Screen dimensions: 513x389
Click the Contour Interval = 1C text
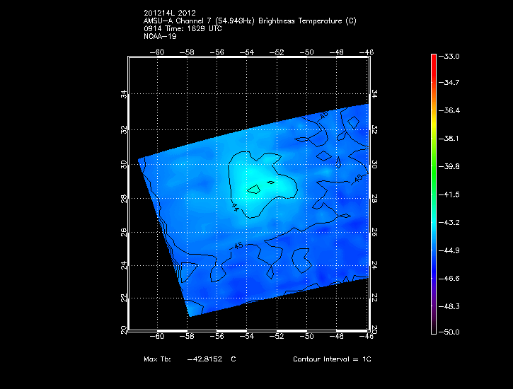[x=332, y=359]
